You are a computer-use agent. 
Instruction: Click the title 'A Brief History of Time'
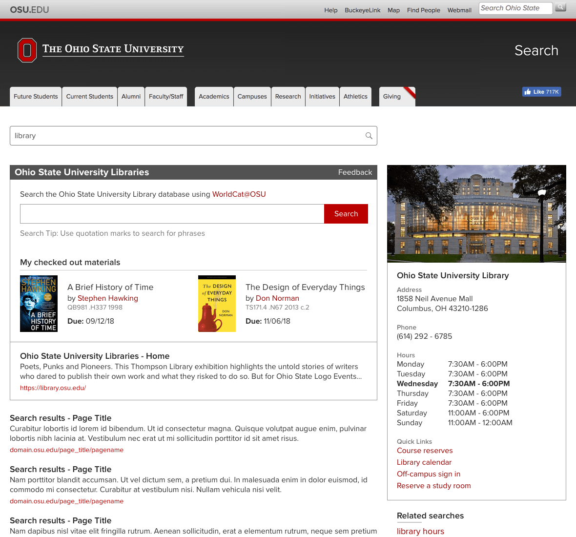(x=110, y=287)
